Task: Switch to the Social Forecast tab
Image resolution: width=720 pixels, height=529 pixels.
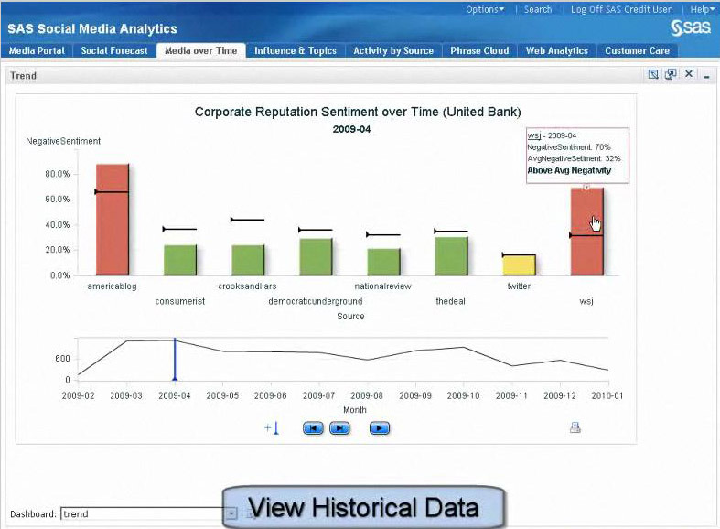Action: coord(114,50)
